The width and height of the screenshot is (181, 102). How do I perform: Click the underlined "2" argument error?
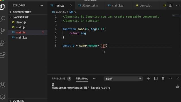click(x=103, y=46)
